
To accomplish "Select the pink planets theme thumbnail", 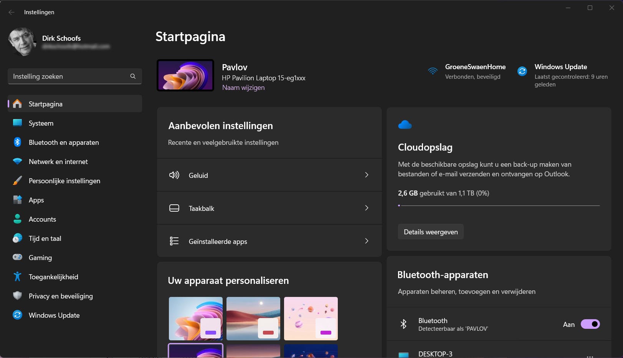I will 311,318.
